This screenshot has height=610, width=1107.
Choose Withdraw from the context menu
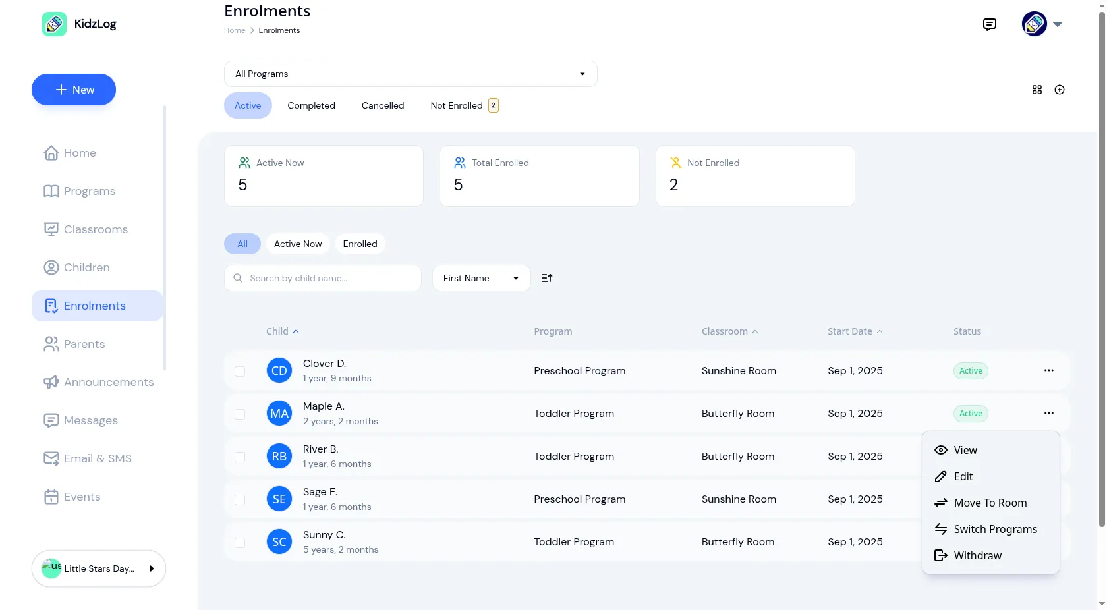tap(990, 555)
